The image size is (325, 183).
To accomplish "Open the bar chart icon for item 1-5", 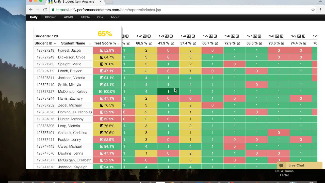I will (x=211, y=36).
